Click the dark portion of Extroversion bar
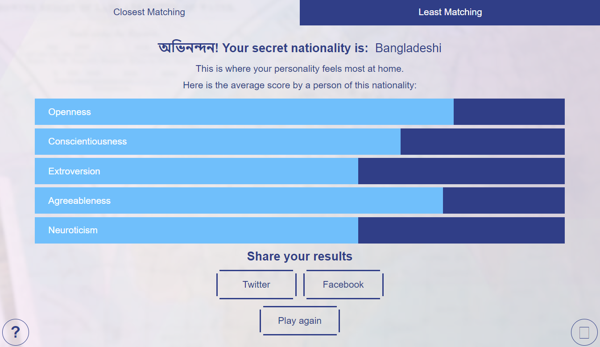Image resolution: width=600 pixels, height=347 pixels. coord(461,171)
